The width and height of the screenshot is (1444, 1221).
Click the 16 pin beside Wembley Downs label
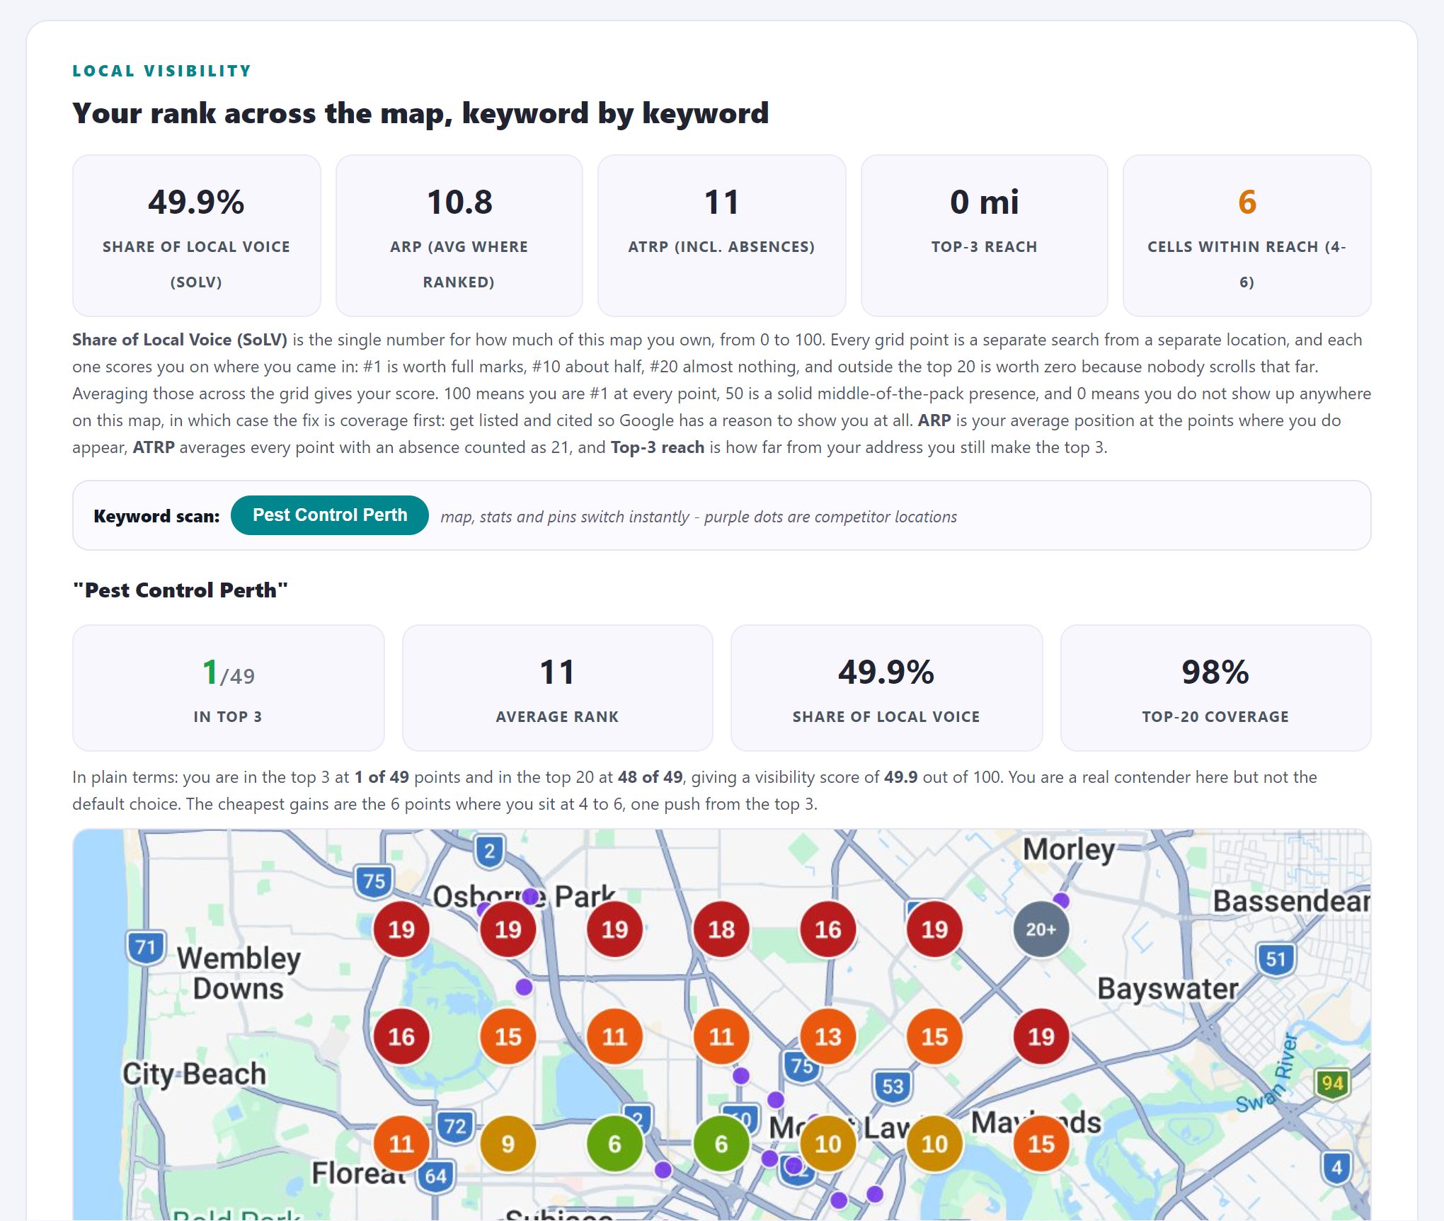click(x=401, y=1037)
